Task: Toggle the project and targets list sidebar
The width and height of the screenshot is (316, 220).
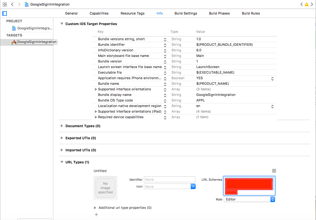Action: 4,13
